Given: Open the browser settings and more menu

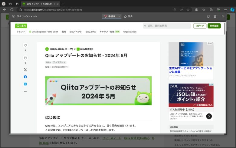Looking at the screenshot, I should pos(225,10).
